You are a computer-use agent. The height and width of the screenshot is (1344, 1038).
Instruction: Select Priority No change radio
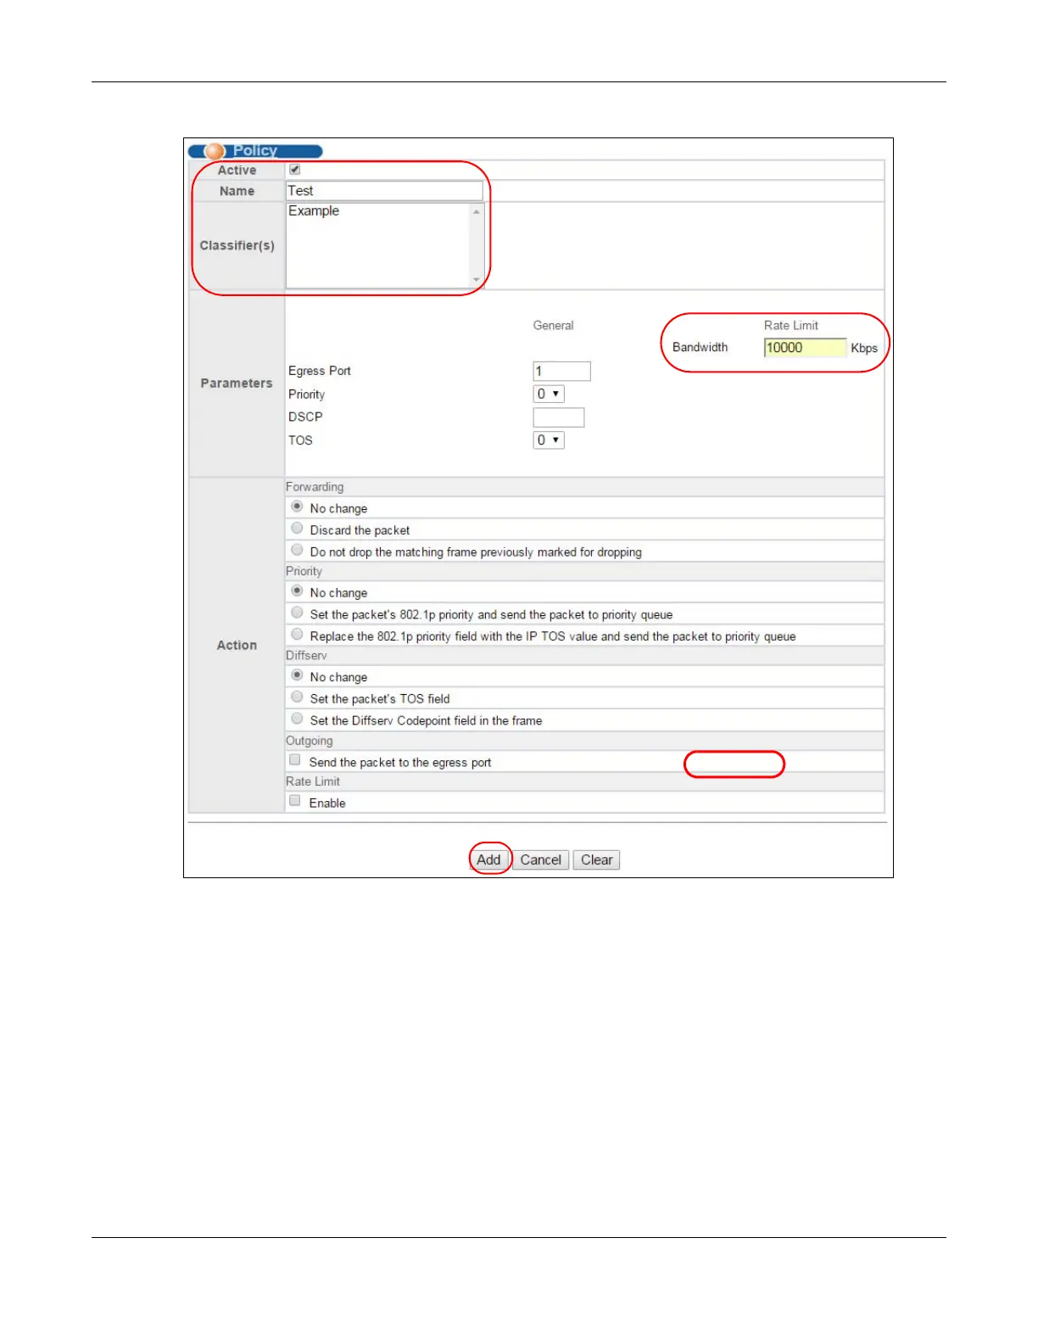[x=297, y=591]
